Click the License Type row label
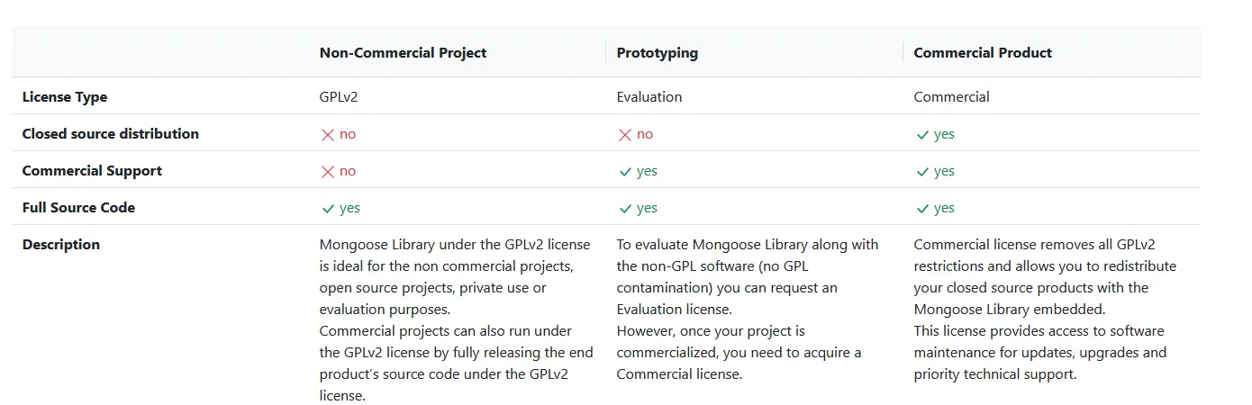Viewport: 1252px width, 405px height. click(65, 97)
